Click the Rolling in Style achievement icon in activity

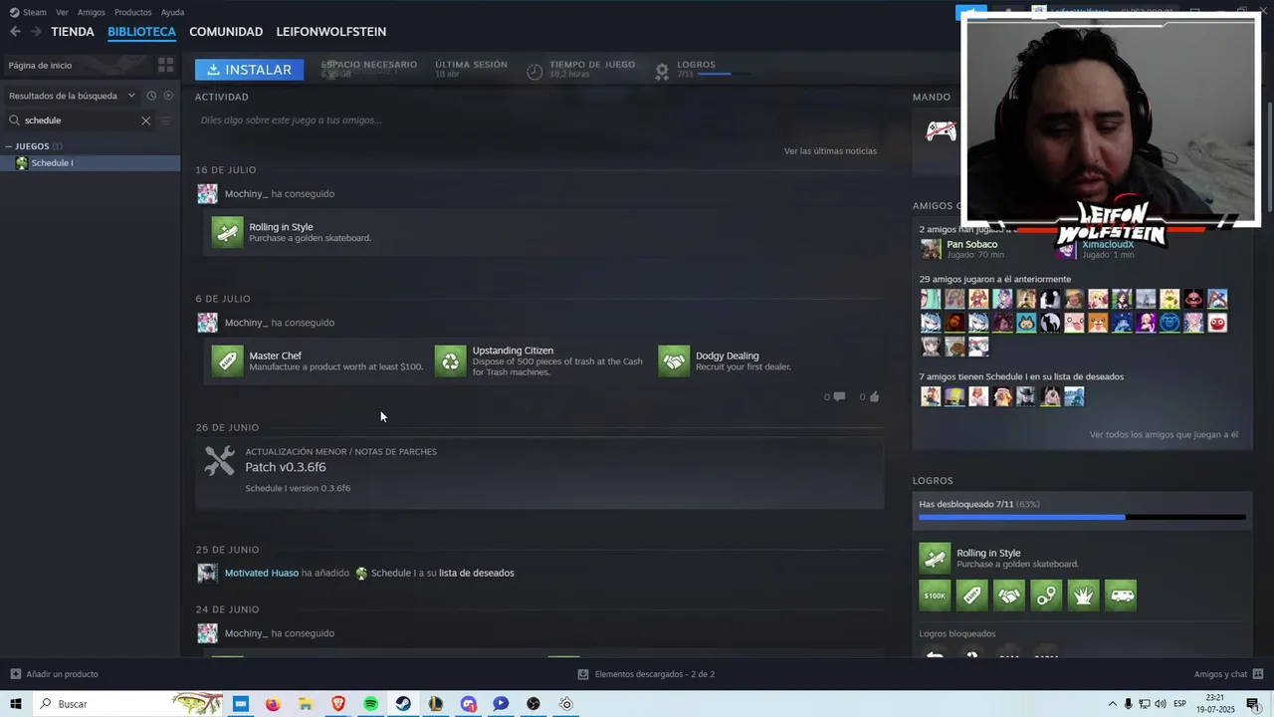point(228,232)
